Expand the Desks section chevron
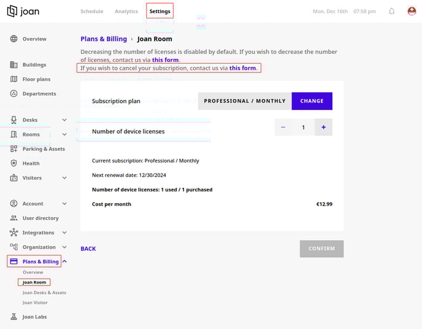This screenshot has width=422, height=329. [x=64, y=120]
